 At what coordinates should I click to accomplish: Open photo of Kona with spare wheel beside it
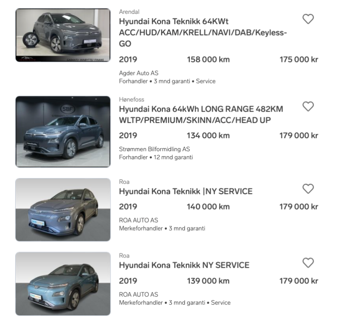pos(63,35)
